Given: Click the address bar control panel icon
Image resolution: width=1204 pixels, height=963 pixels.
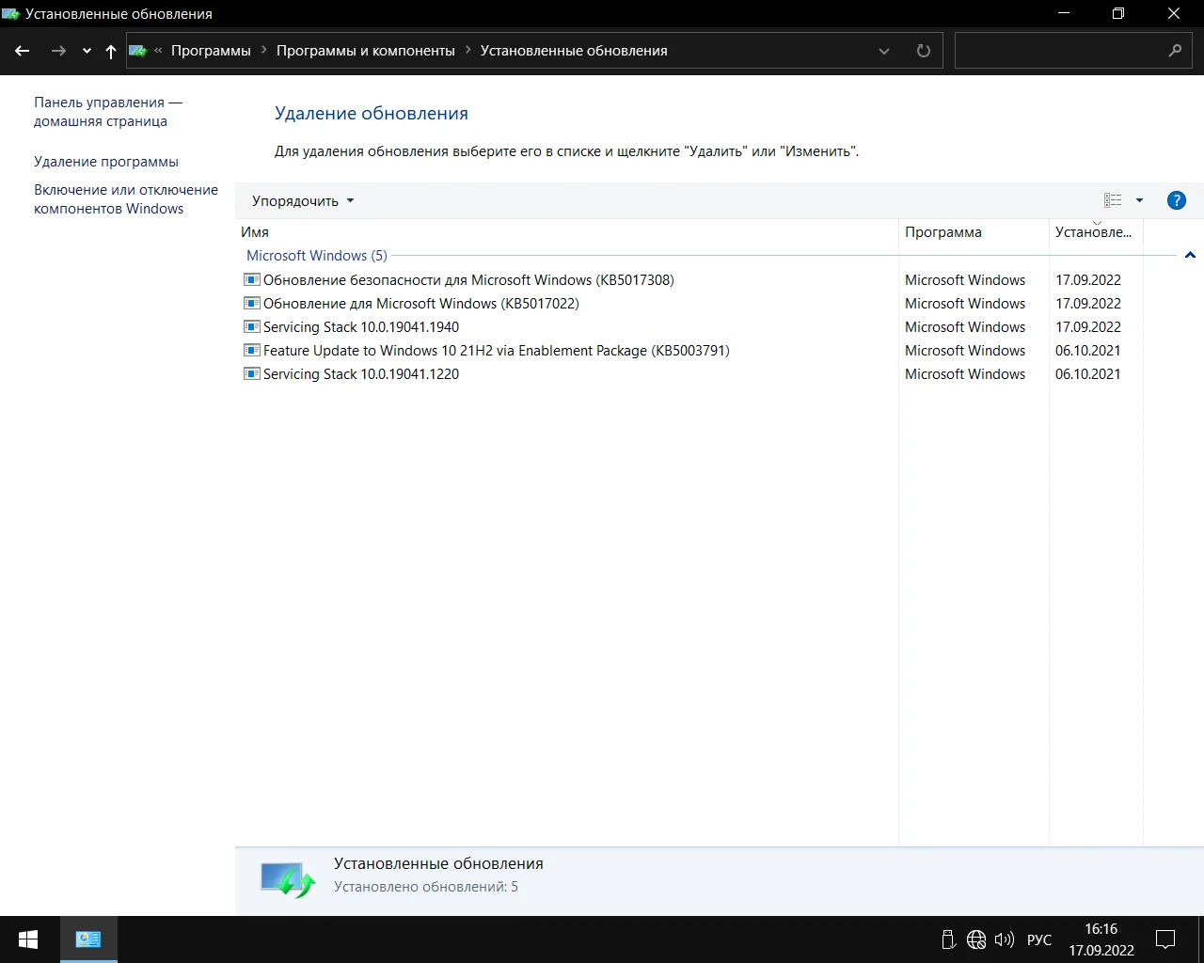Looking at the screenshot, I should click(x=137, y=51).
